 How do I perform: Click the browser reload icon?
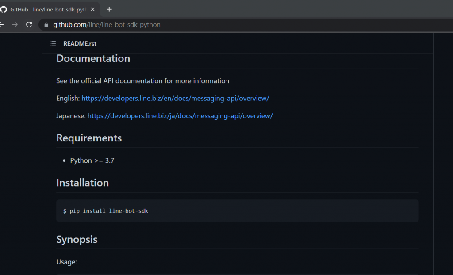click(29, 25)
